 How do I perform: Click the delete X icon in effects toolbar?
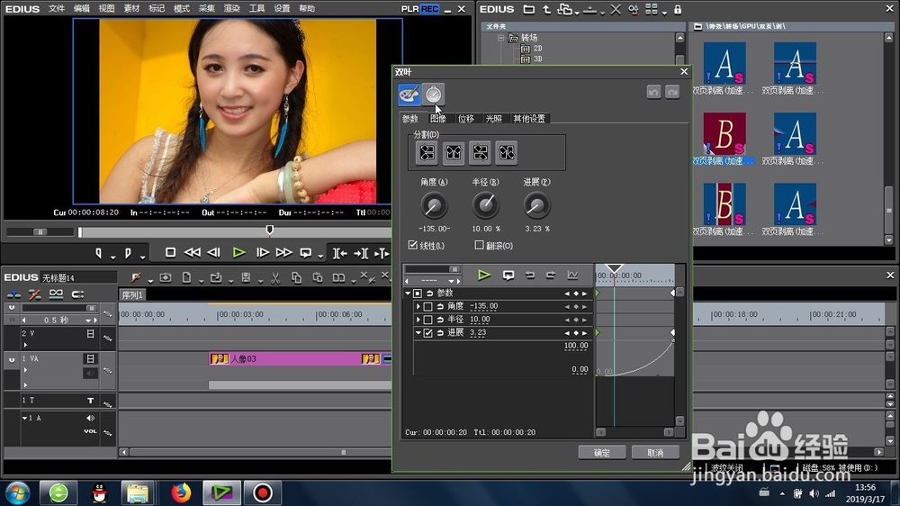616,10
